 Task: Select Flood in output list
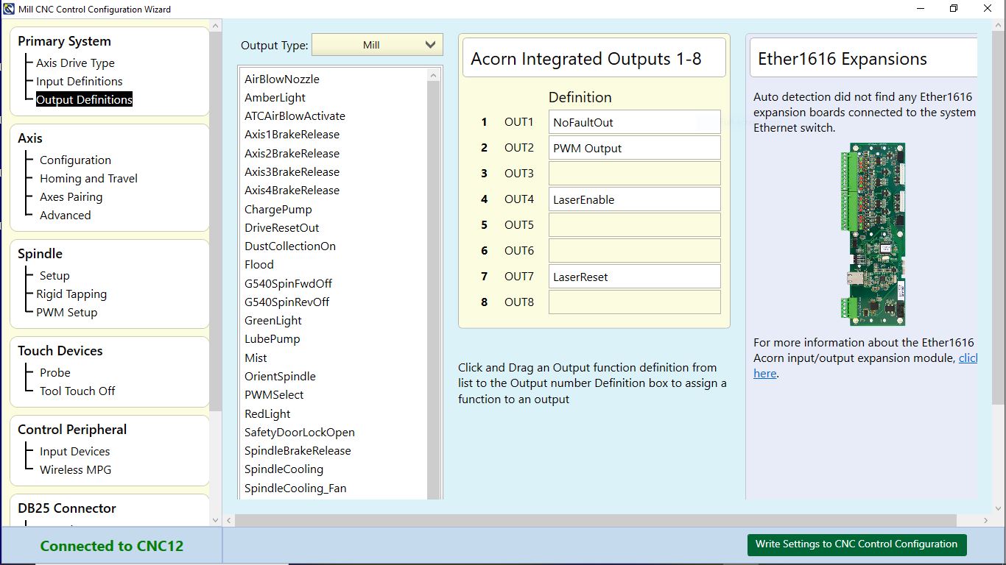click(259, 264)
